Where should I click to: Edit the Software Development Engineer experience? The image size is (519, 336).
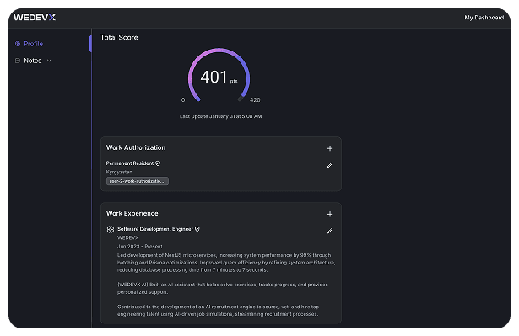pos(330,231)
